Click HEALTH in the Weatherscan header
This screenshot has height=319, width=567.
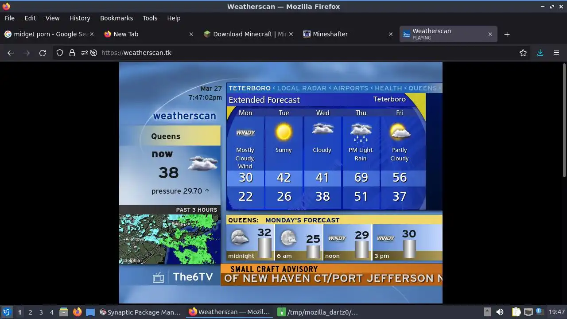click(x=388, y=88)
